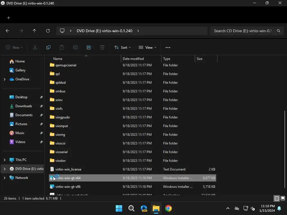Switch to details view layout icon in status bar
The height and width of the screenshot is (215, 287).
(x=277, y=198)
